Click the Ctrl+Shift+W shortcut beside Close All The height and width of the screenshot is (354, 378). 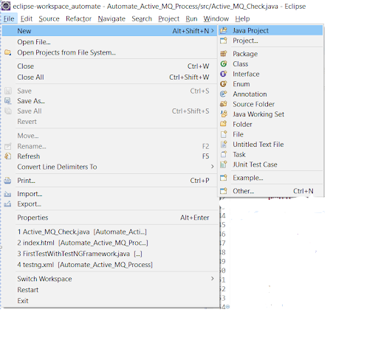[189, 77]
